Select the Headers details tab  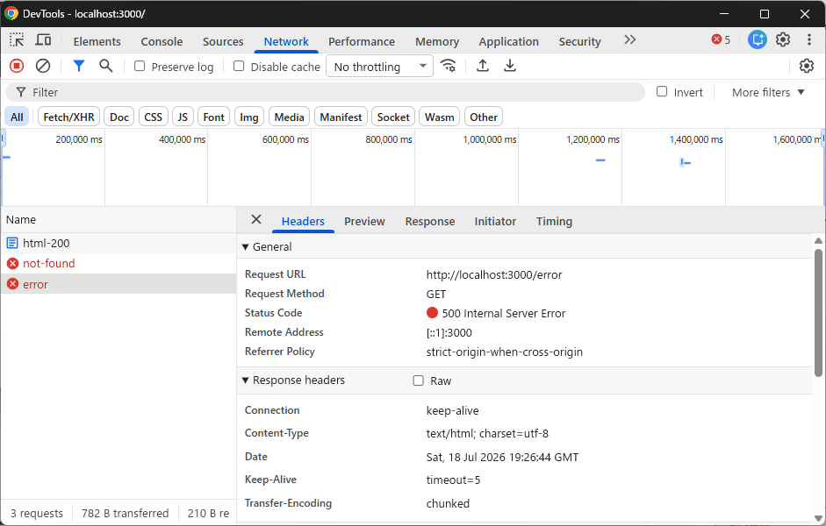click(303, 222)
